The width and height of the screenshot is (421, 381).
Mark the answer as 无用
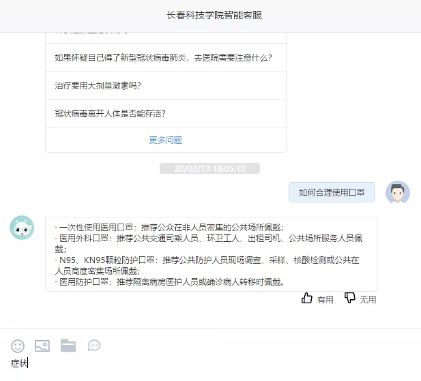click(368, 299)
